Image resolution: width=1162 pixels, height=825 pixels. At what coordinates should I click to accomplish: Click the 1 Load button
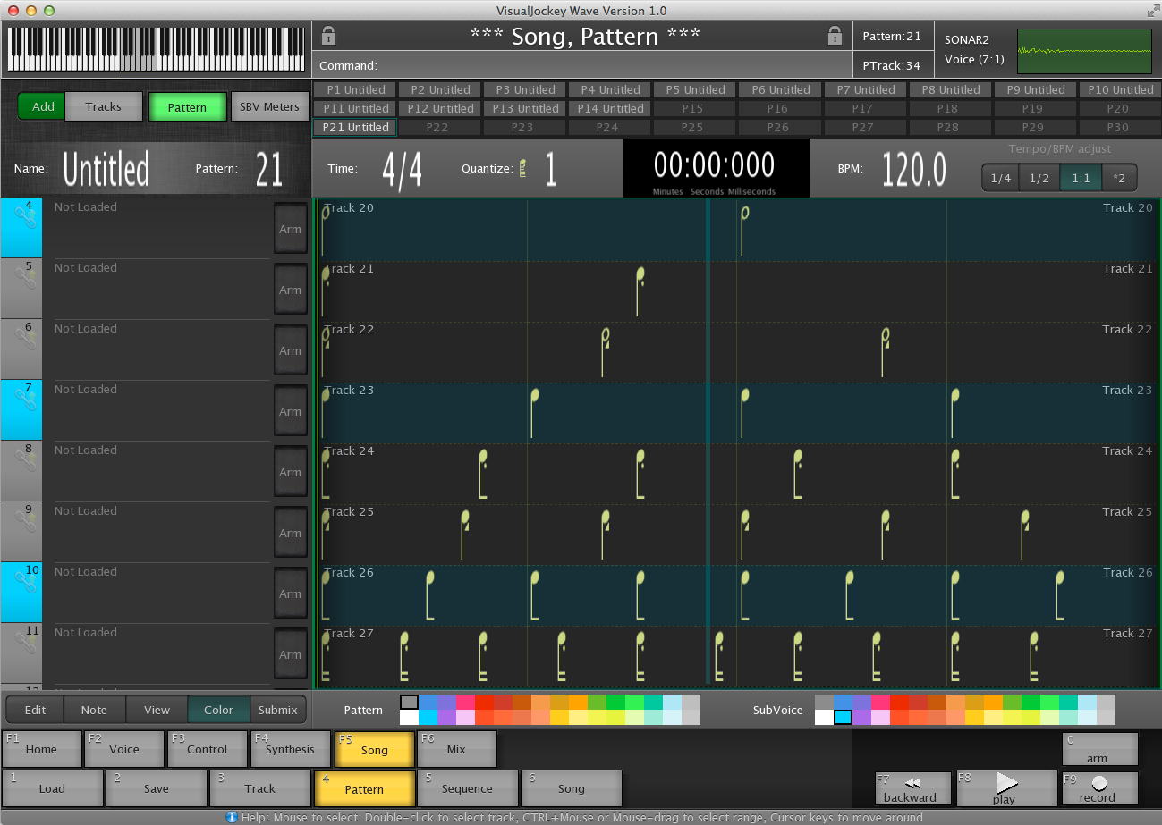(x=52, y=788)
